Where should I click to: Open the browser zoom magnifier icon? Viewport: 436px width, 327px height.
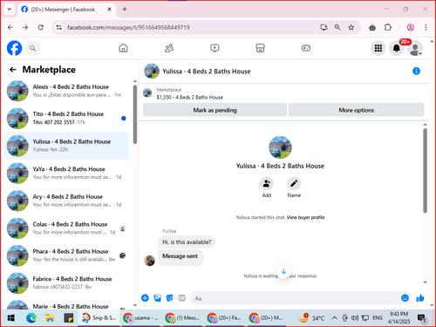pos(337,27)
